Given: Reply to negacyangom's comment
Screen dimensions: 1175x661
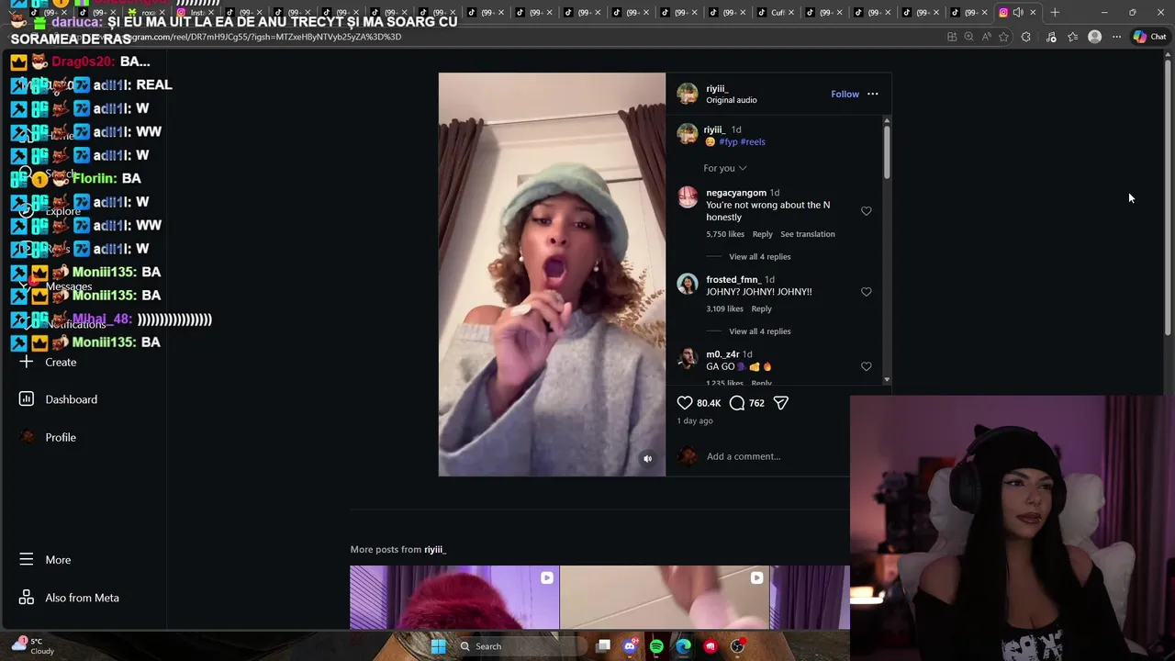Looking at the screenshot, I should [762, 234].
